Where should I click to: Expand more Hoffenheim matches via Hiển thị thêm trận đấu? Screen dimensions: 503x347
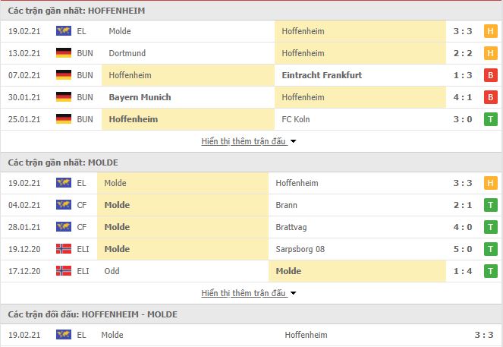pyautogui.click(x=244, y=141)
